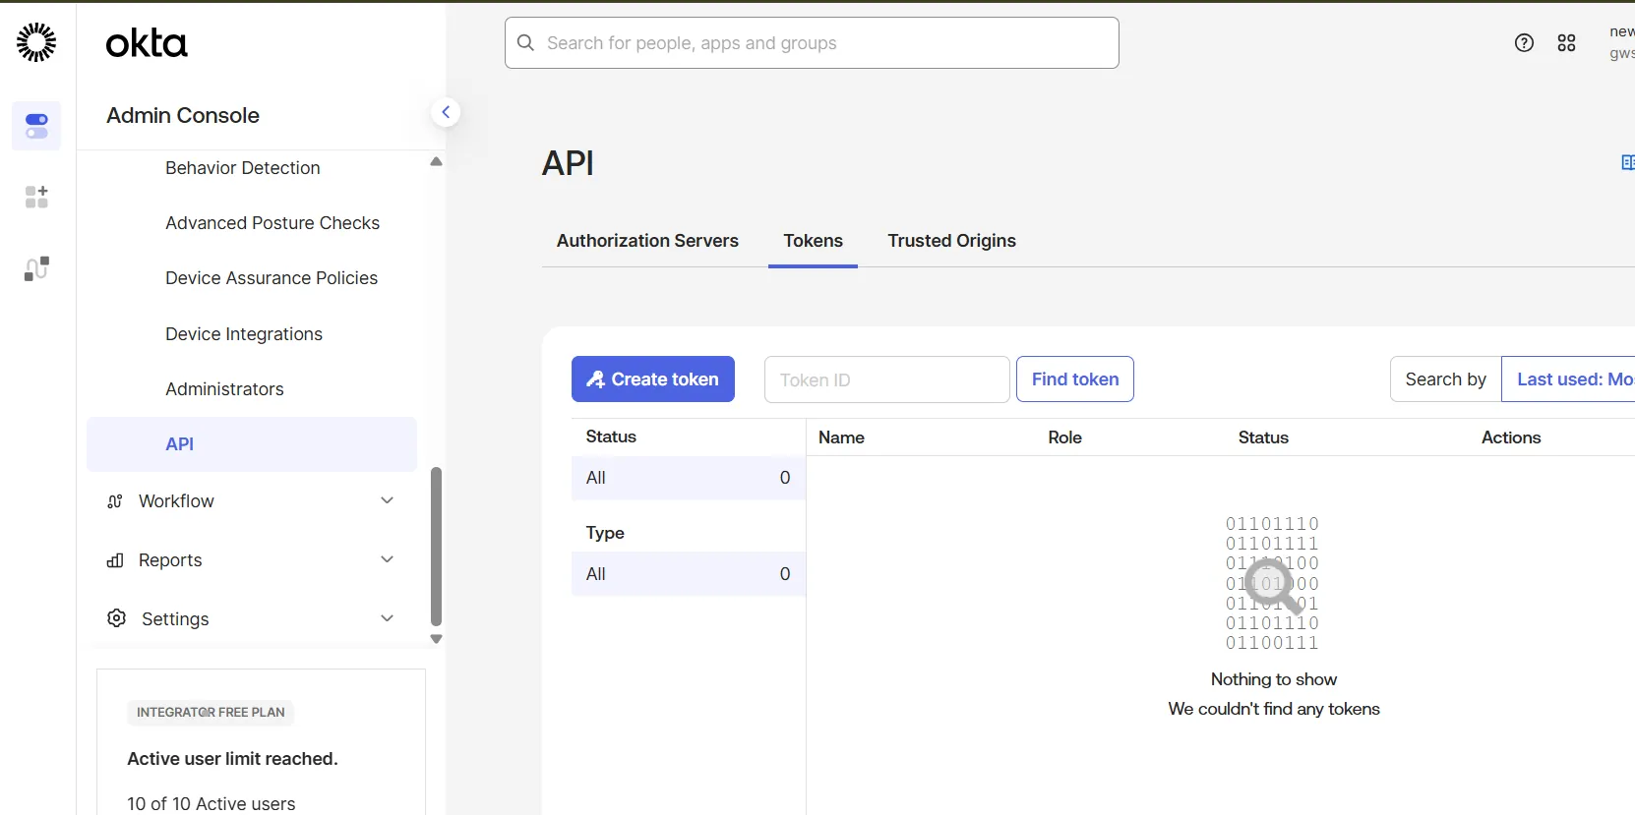Switch to the Trusted Origins tab

pyautogui.click(x=951, y=241)
